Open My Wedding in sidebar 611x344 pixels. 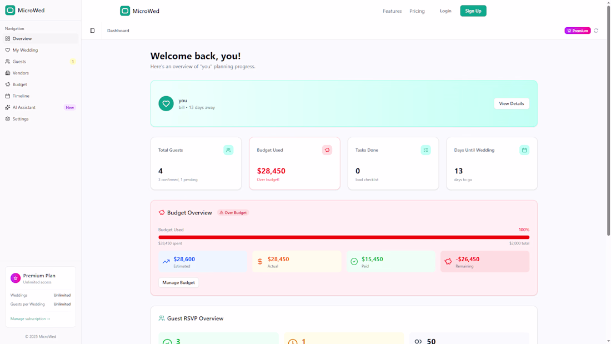point(41,50)
